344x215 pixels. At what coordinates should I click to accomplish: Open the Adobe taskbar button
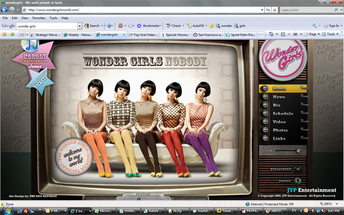point(153,211)
